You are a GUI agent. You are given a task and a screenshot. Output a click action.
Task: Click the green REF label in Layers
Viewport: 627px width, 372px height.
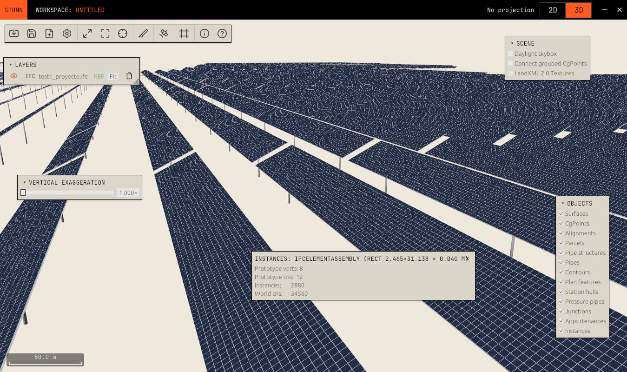click(99, 77)
